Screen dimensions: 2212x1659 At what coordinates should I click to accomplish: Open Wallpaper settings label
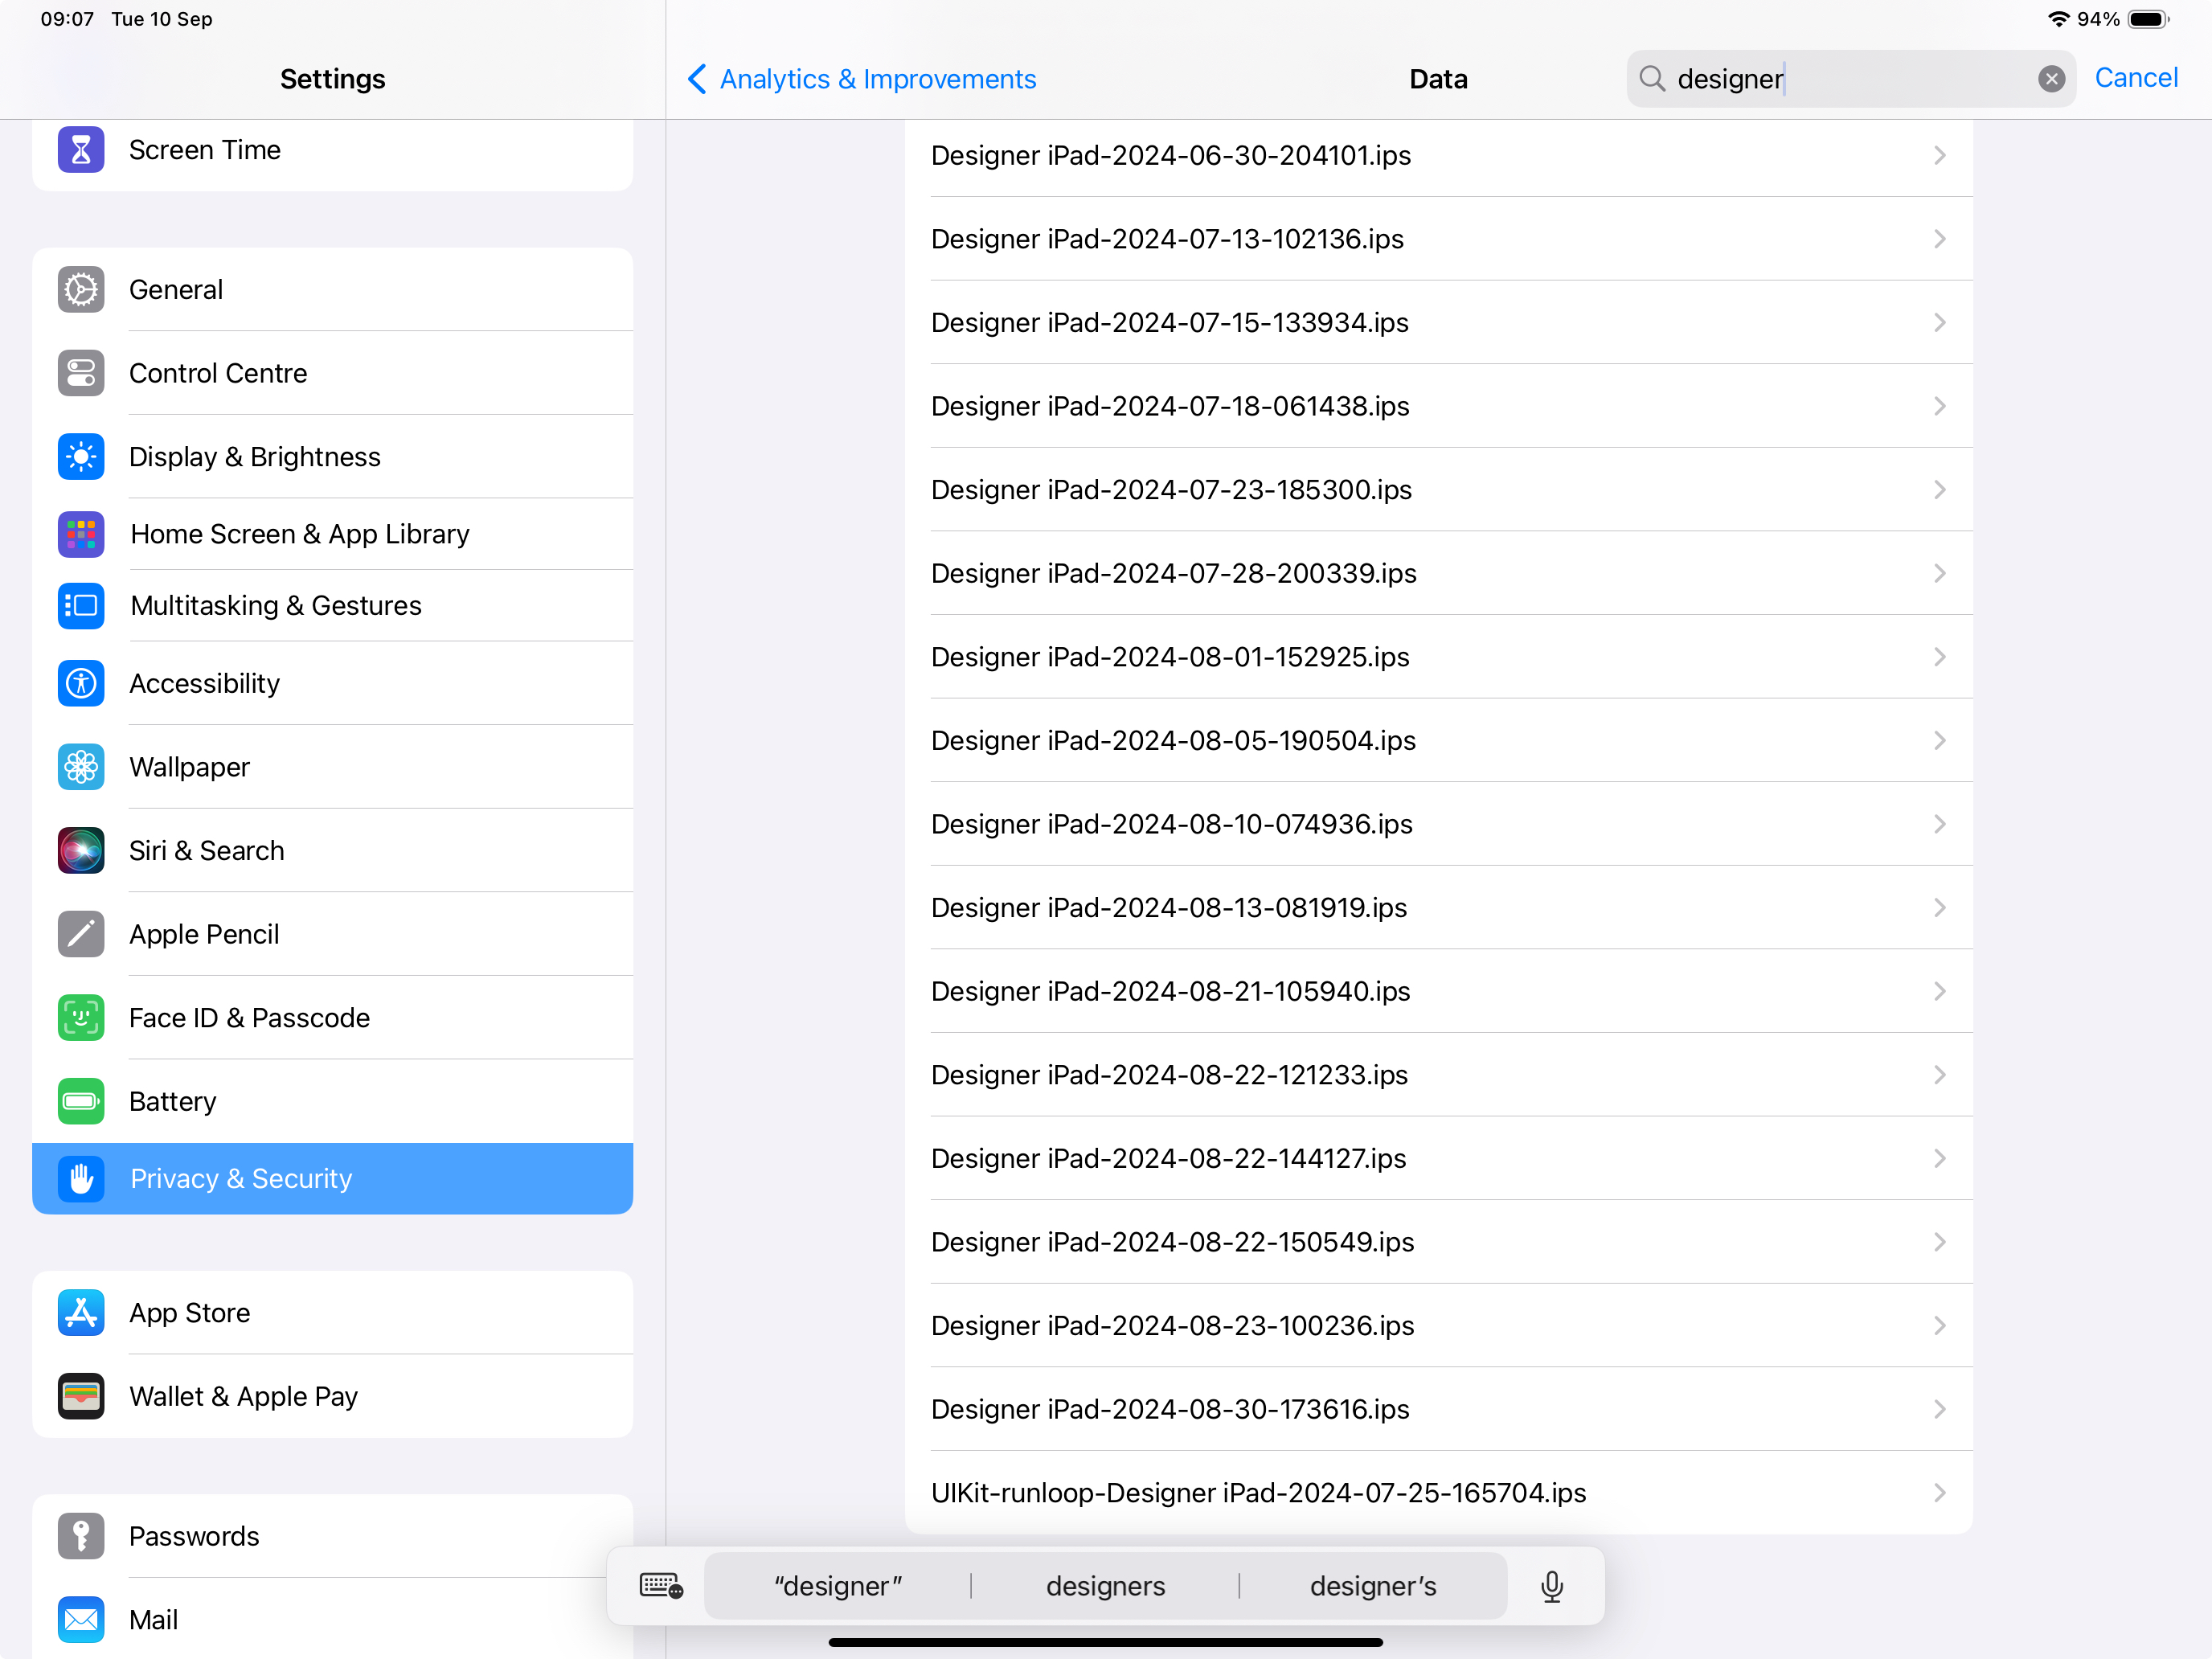click(x=189, y=767)
